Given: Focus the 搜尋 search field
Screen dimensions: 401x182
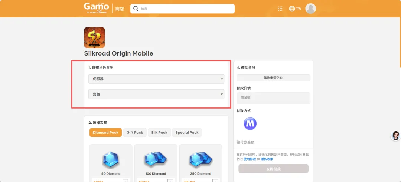Looking at the screenshot, I should click(x=182, y=9).
